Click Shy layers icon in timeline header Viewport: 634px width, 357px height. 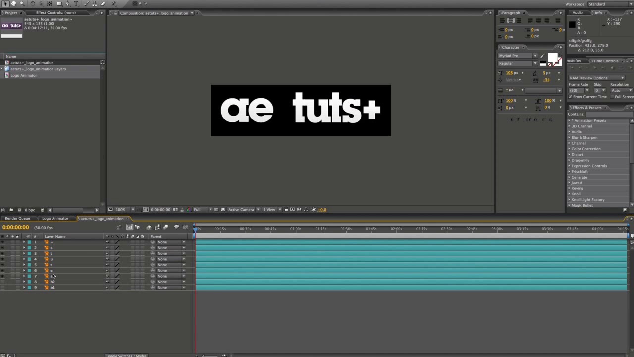pyautogui.click(x=149, y=227)
